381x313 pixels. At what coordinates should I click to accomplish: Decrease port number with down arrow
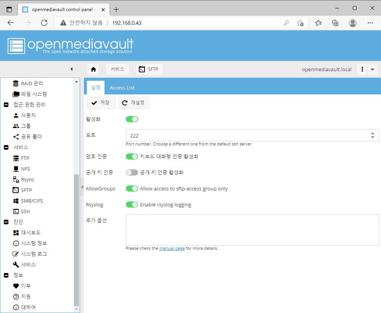(373, 137)
